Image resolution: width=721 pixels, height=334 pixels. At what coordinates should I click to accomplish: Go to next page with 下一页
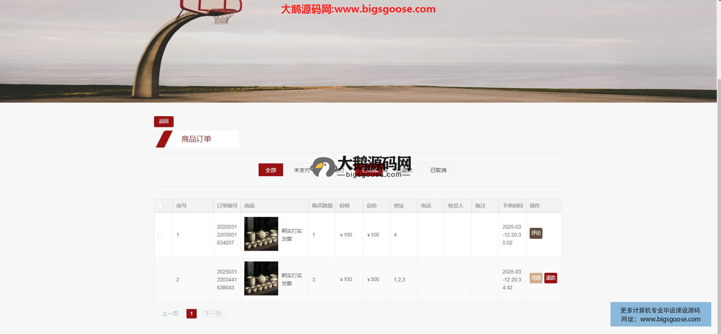(x=213, y=314)
